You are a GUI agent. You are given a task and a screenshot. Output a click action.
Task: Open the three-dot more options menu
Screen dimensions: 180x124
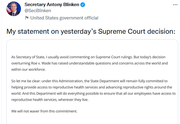pos(175,5)
